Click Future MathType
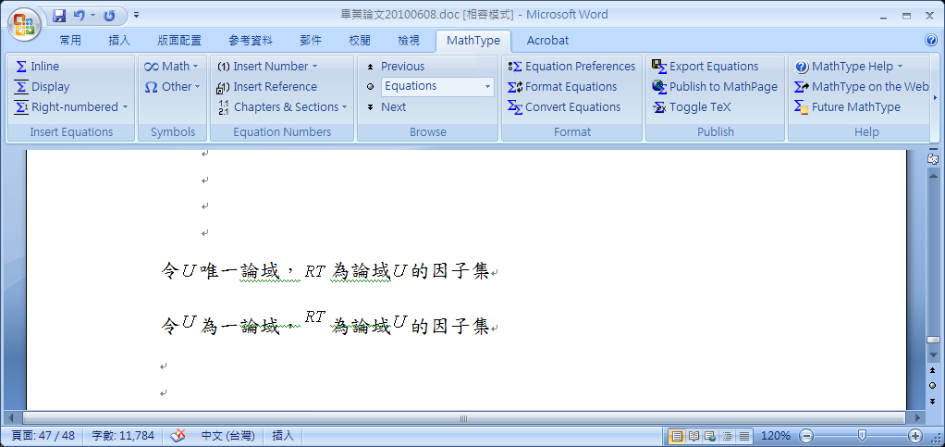Viewport: 945px width, 447px height. click(847, 107)
